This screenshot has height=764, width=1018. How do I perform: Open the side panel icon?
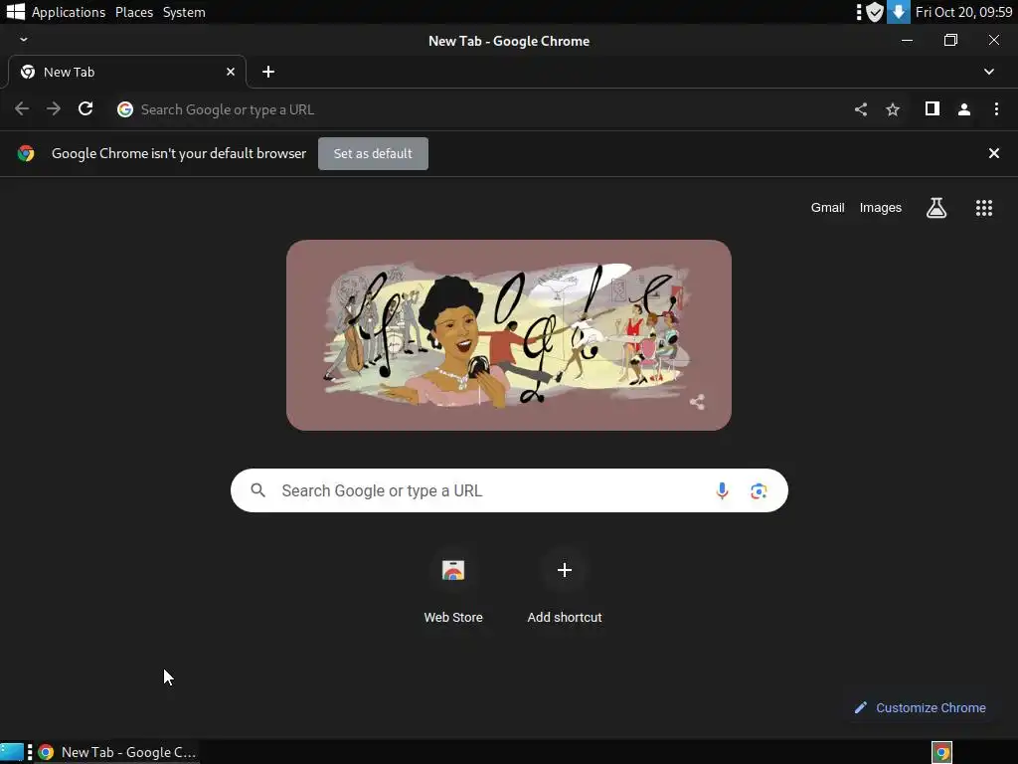933,108
